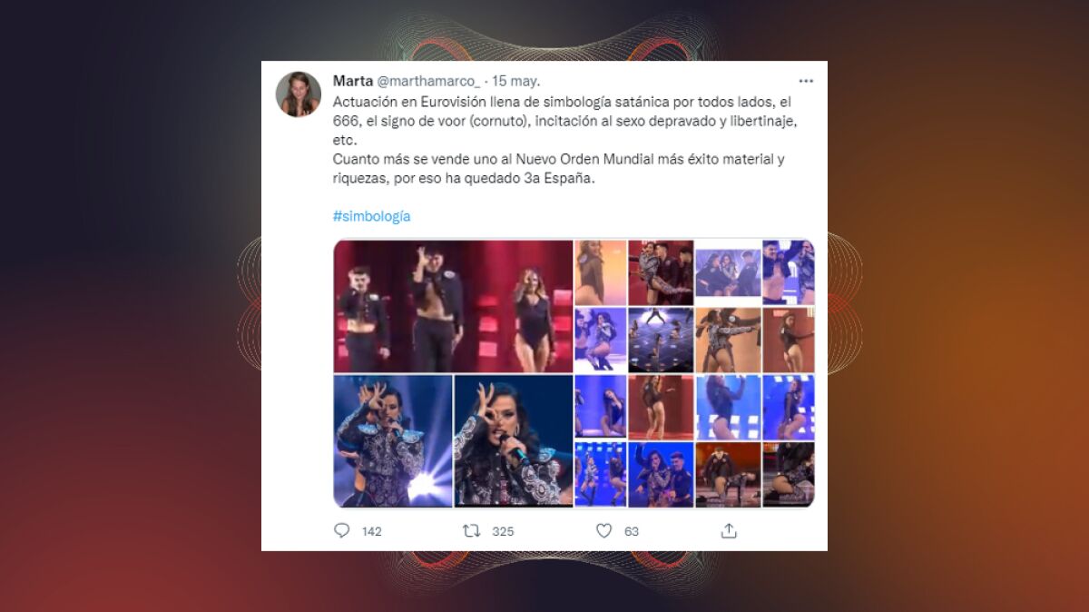View the 142 replies count
This screenshot has height=612, width=1089.
point(372,531)
